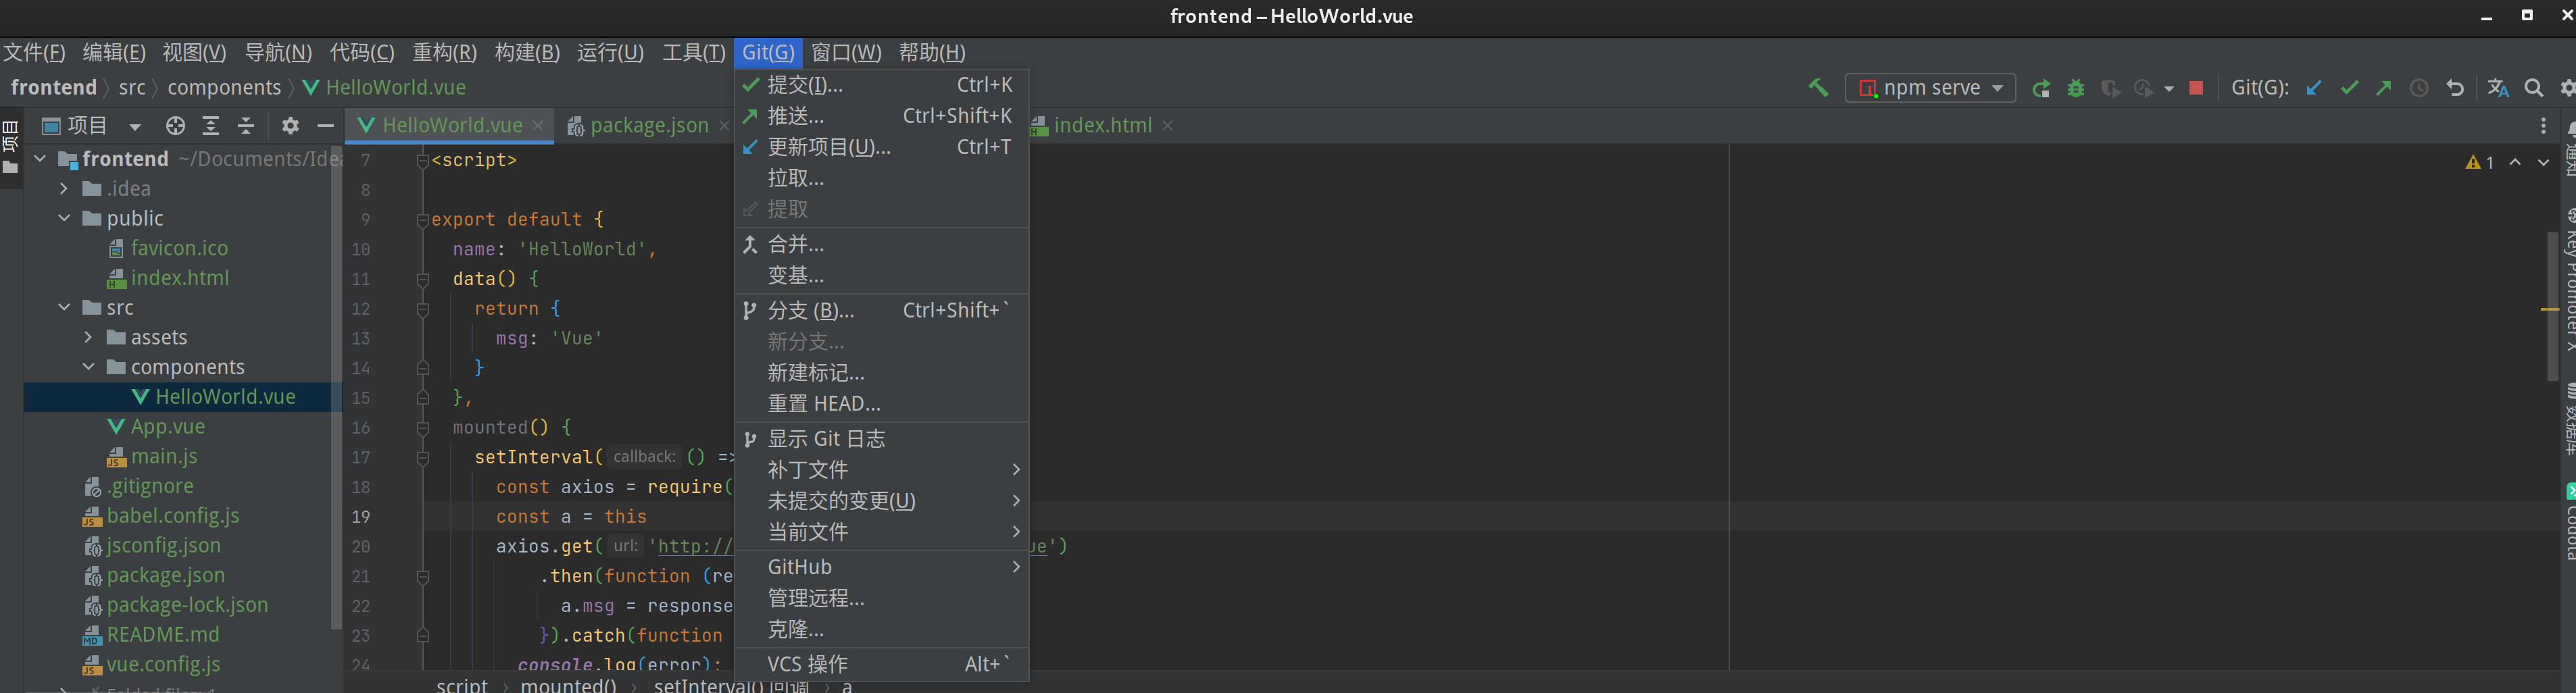Open the 当前文件 submenu

pyautogui.click(x=882, y=532)
